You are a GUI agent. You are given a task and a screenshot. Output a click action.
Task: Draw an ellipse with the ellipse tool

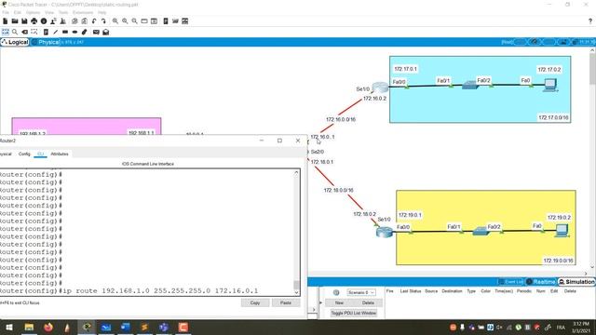pos(74,32)
